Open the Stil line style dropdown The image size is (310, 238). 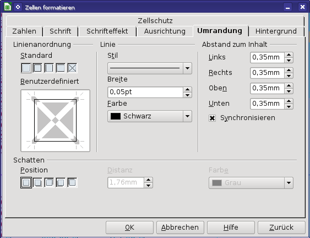coord(150,68)
